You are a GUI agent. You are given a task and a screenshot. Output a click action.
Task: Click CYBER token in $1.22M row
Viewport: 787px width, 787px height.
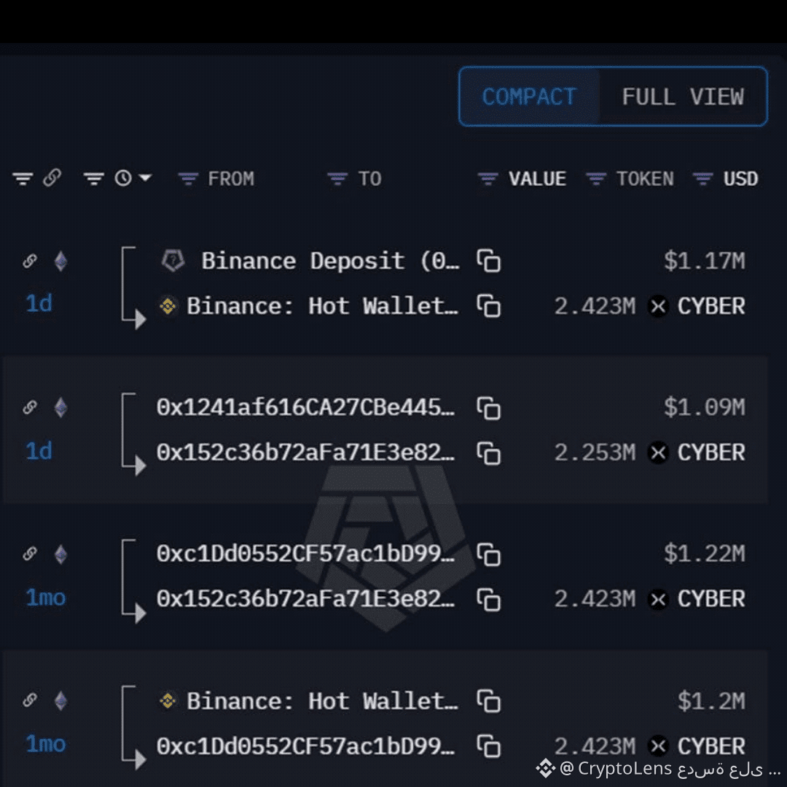click(x=711, y=599)
